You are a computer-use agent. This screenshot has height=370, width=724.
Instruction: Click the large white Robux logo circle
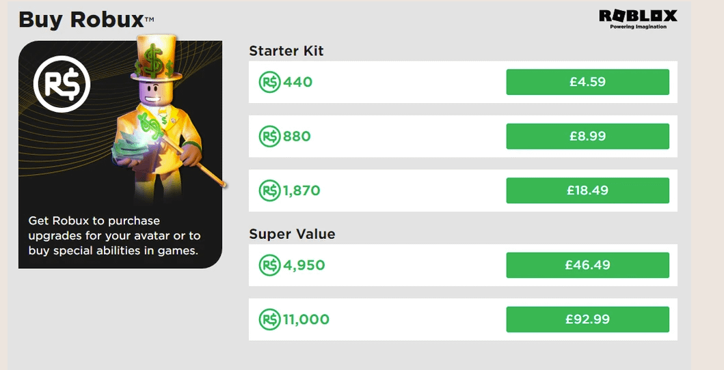(62, 84)
